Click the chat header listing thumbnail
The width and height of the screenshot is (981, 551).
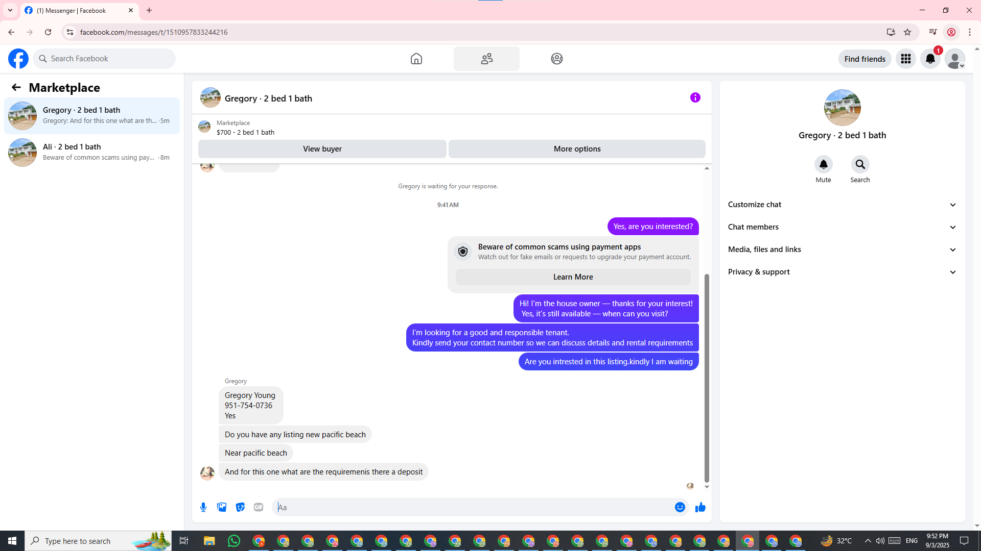point(211,97)
